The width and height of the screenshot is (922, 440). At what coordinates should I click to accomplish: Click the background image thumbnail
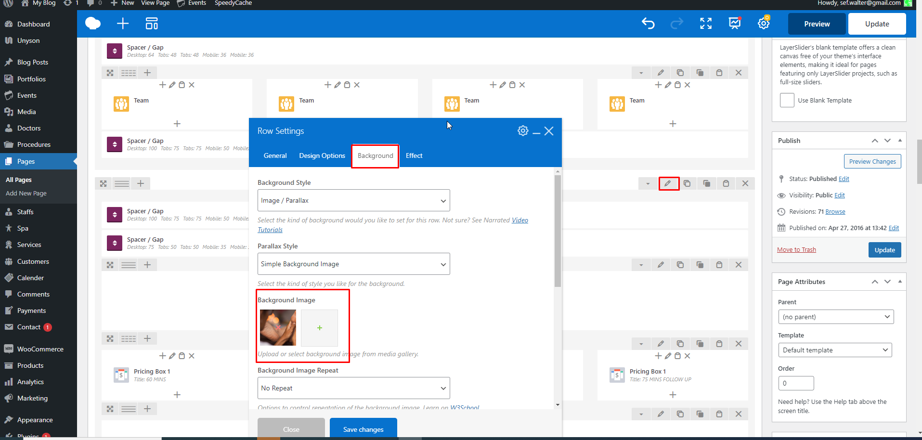278,327
